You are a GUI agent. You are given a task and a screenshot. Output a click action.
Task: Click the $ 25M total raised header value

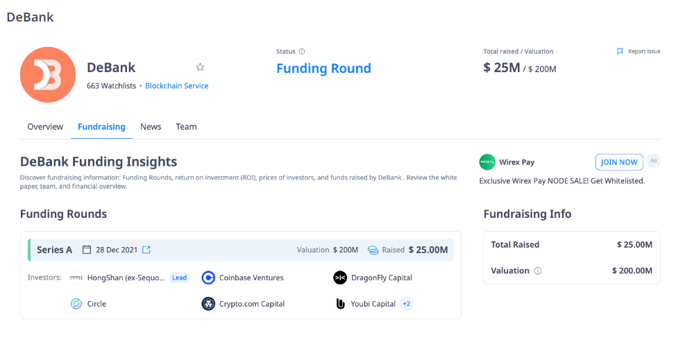(502, 68)
